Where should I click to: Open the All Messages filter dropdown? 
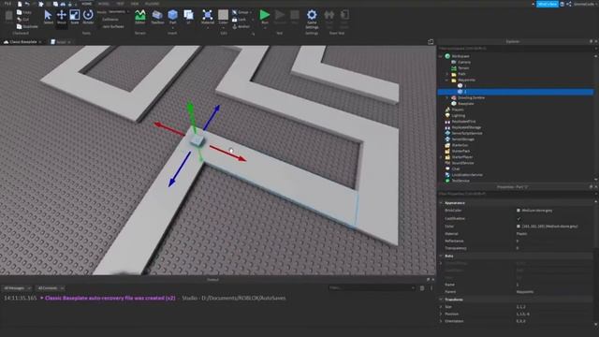coord(17,288)
